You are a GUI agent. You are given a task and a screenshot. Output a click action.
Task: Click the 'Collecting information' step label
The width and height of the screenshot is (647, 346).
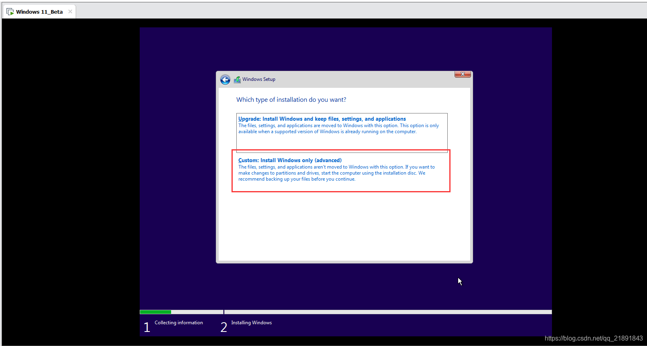179,323
